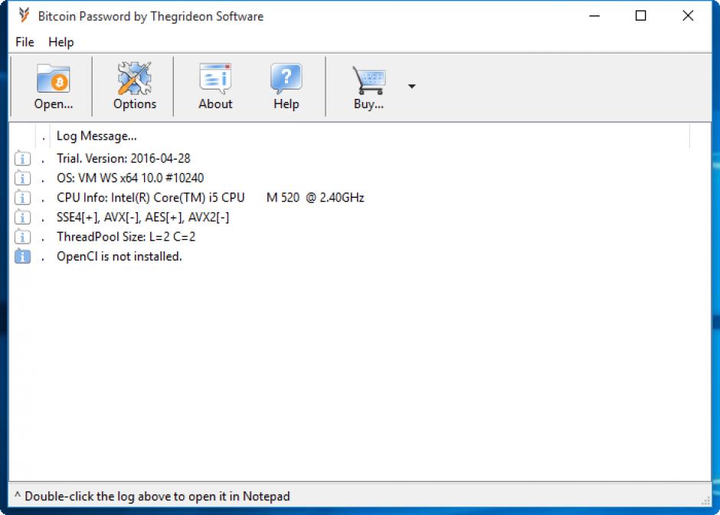The image size is (720, 515).
Task: Expand the Buy dropdown arrow
Action: [x=412, y=87]
